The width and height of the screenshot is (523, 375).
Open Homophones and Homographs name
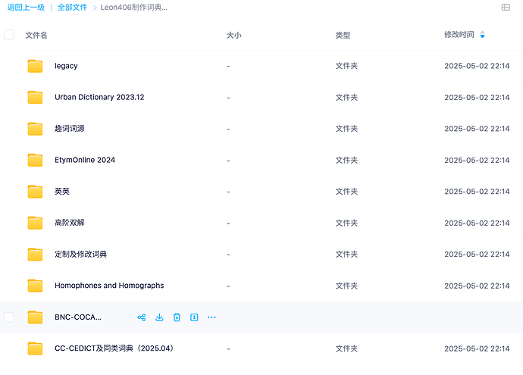109,286
